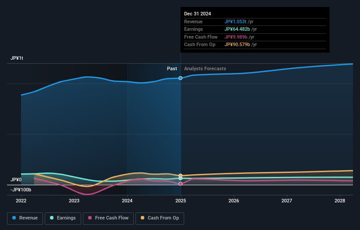Click the Earnings row label in tooltip

point(193,29)
